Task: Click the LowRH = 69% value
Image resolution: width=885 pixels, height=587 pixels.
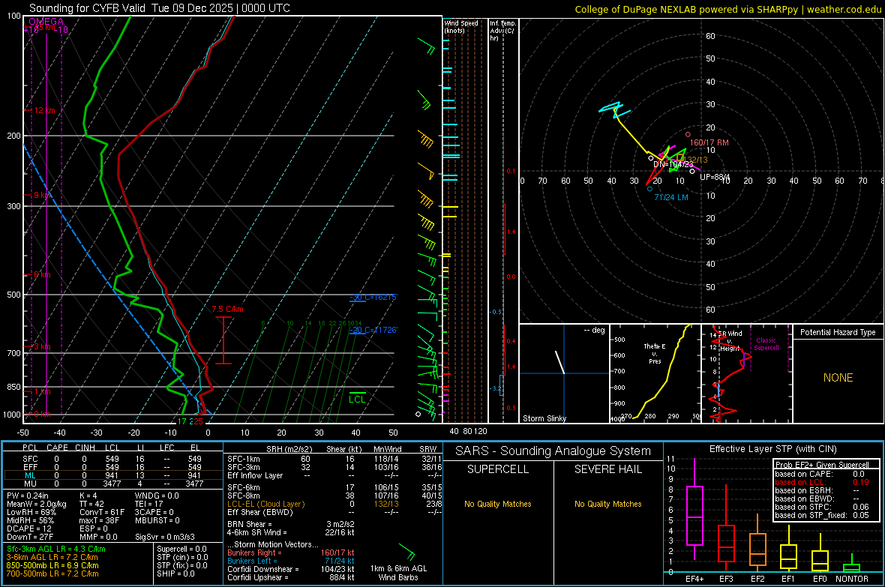Action: click(x=31, y=512)
